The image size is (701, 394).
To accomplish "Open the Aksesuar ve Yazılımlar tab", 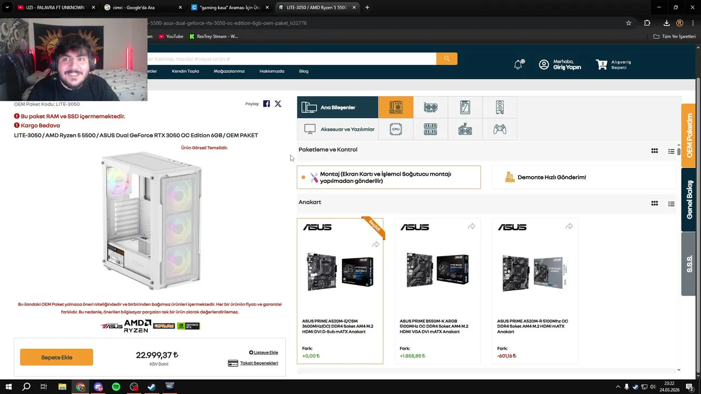I will pyautogui.click(x=337, y=129).
